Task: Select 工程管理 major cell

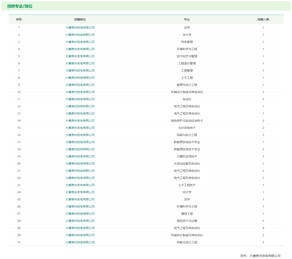Action: tap(187, 70)
